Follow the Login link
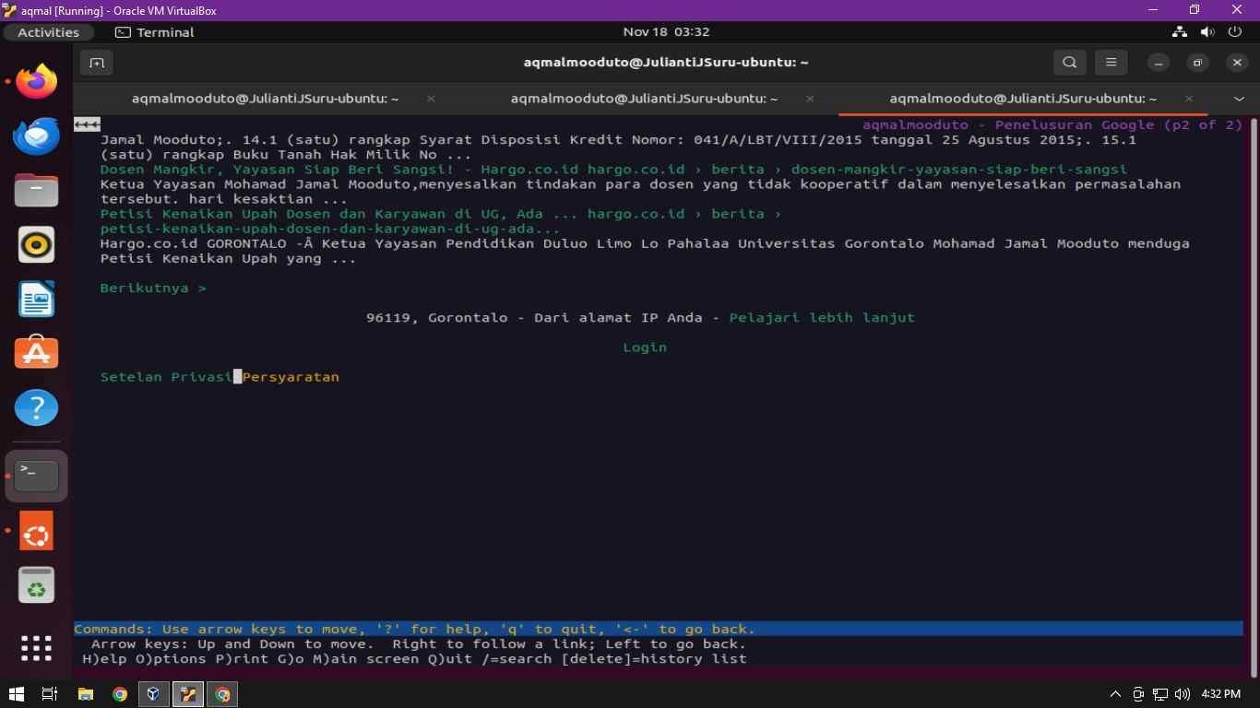Screen dimensions: 1260x708 [x=645, y=348]
